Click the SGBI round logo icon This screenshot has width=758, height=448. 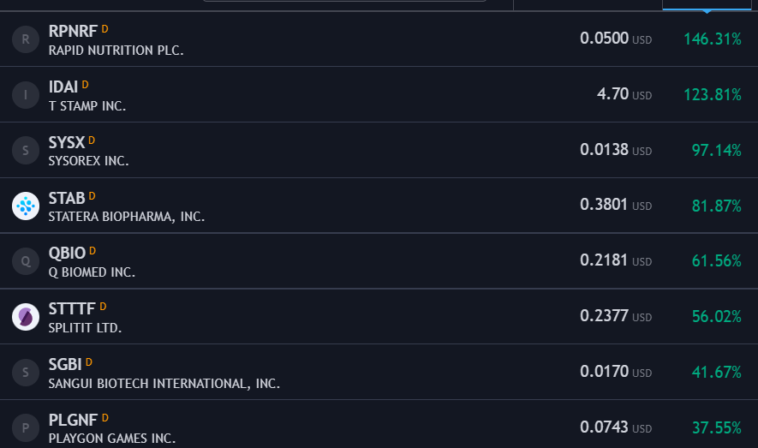pyautogui.click(x=26, y=373)
